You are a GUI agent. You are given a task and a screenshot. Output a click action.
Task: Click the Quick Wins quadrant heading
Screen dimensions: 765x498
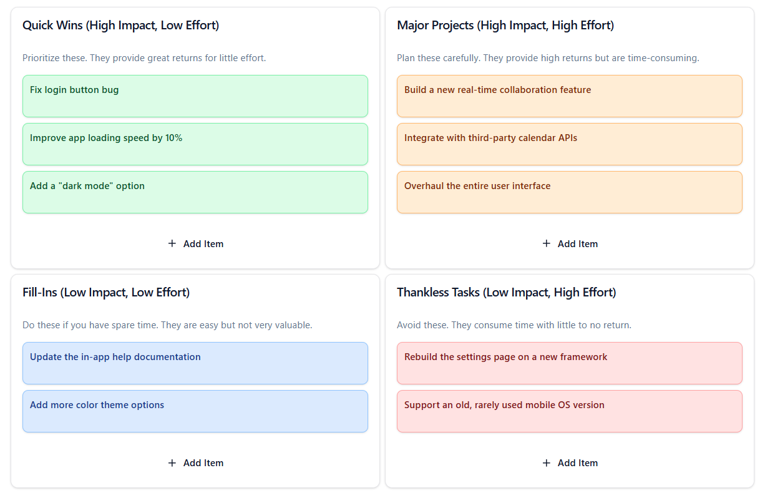click(x=120, y=26)
